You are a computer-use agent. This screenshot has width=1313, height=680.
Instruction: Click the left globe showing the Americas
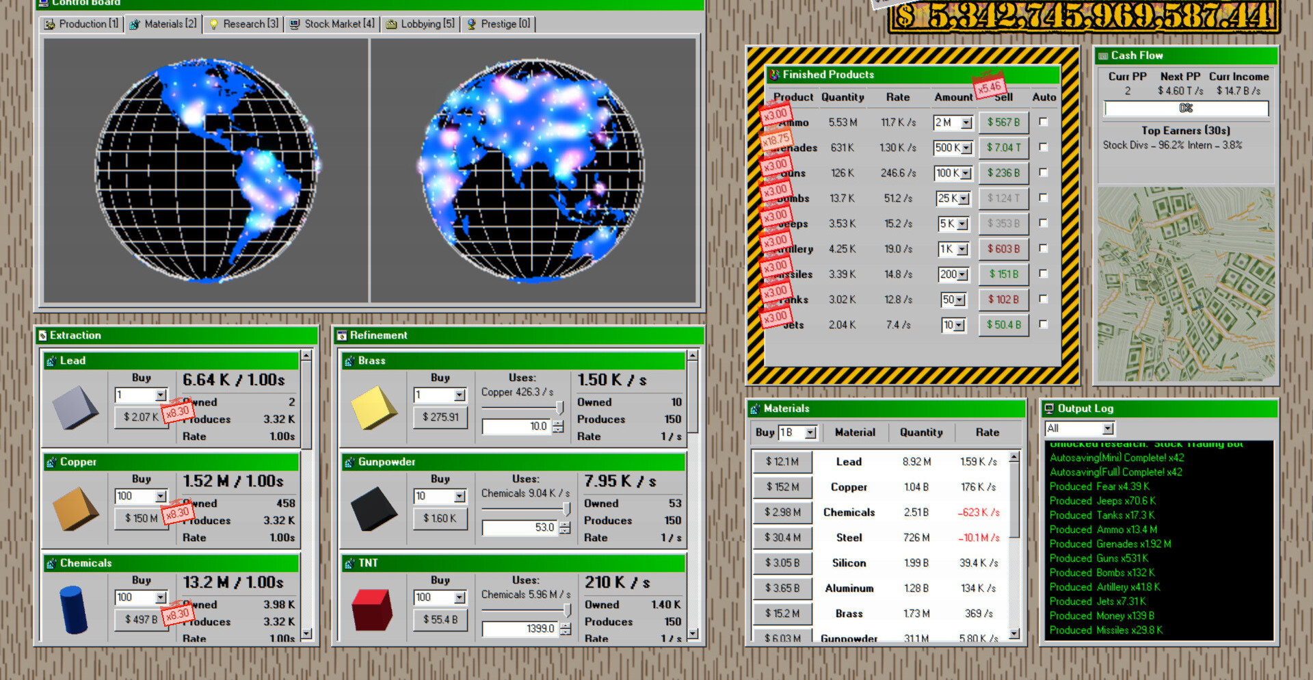(206, 170)
